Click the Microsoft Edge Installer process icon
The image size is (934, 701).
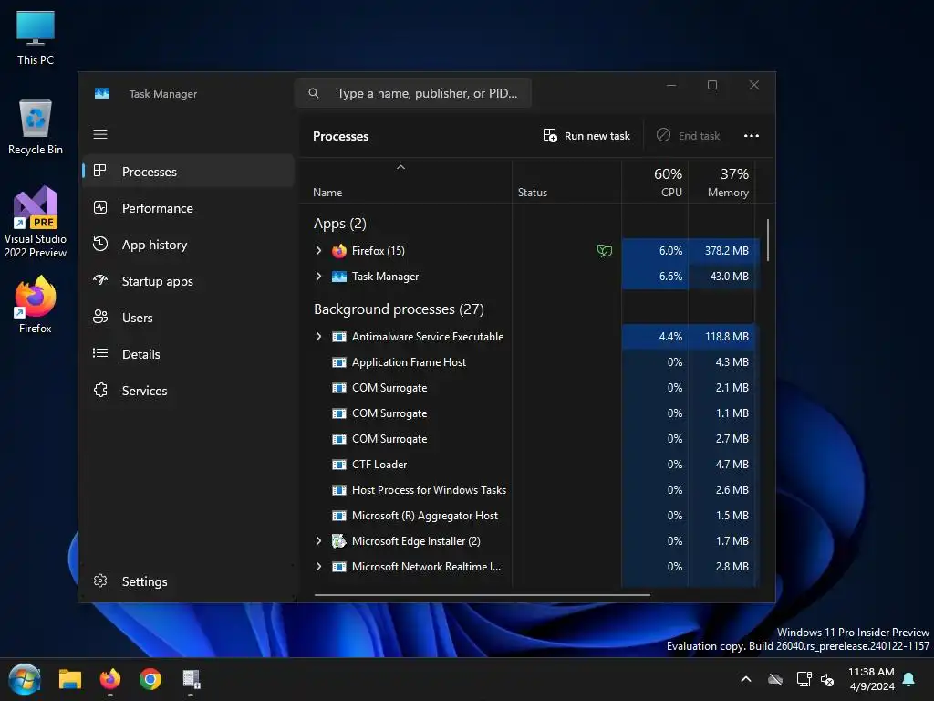(339, 541)
